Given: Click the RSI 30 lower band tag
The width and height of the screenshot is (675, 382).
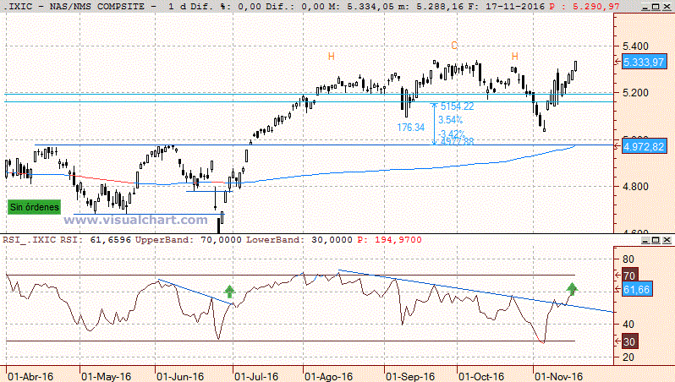Looking at the screenshot, I should point(629,341).
